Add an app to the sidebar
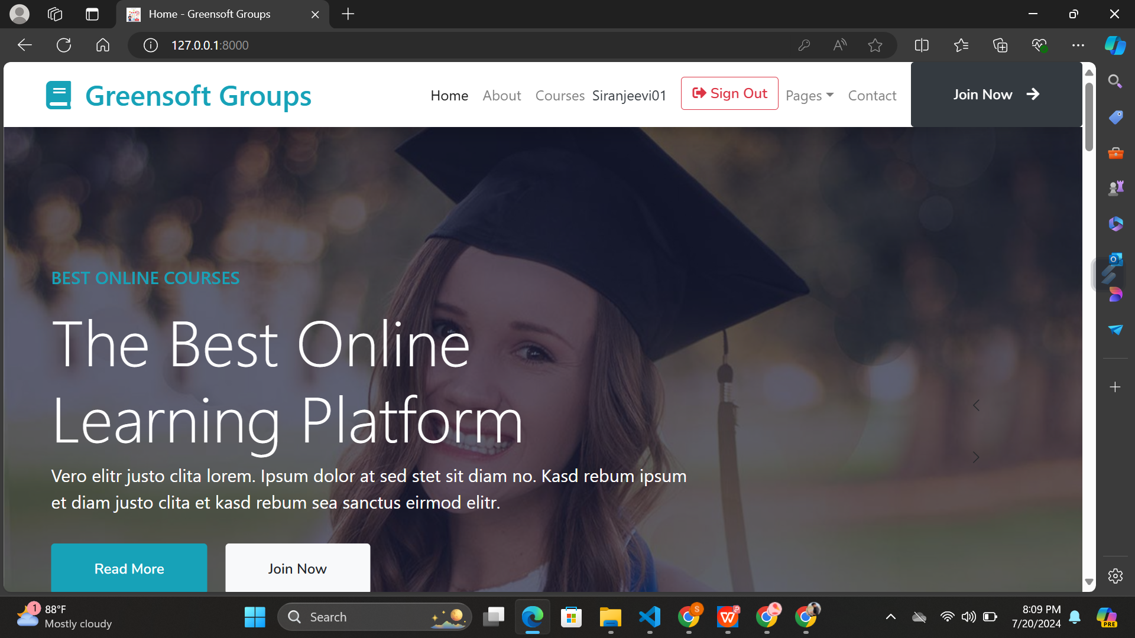The width and height of the screenshot is (1135, 638). click(1115, 387)
